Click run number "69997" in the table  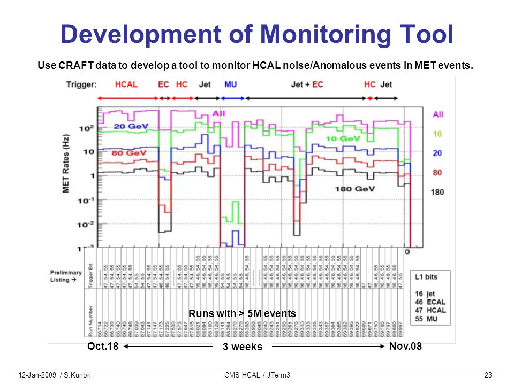coord(400,328)
